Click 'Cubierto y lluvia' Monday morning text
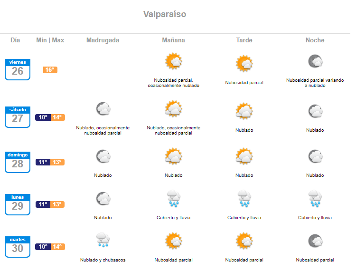Image resolution: width=356 pixels, height=271 pixels. pos(173,218)
